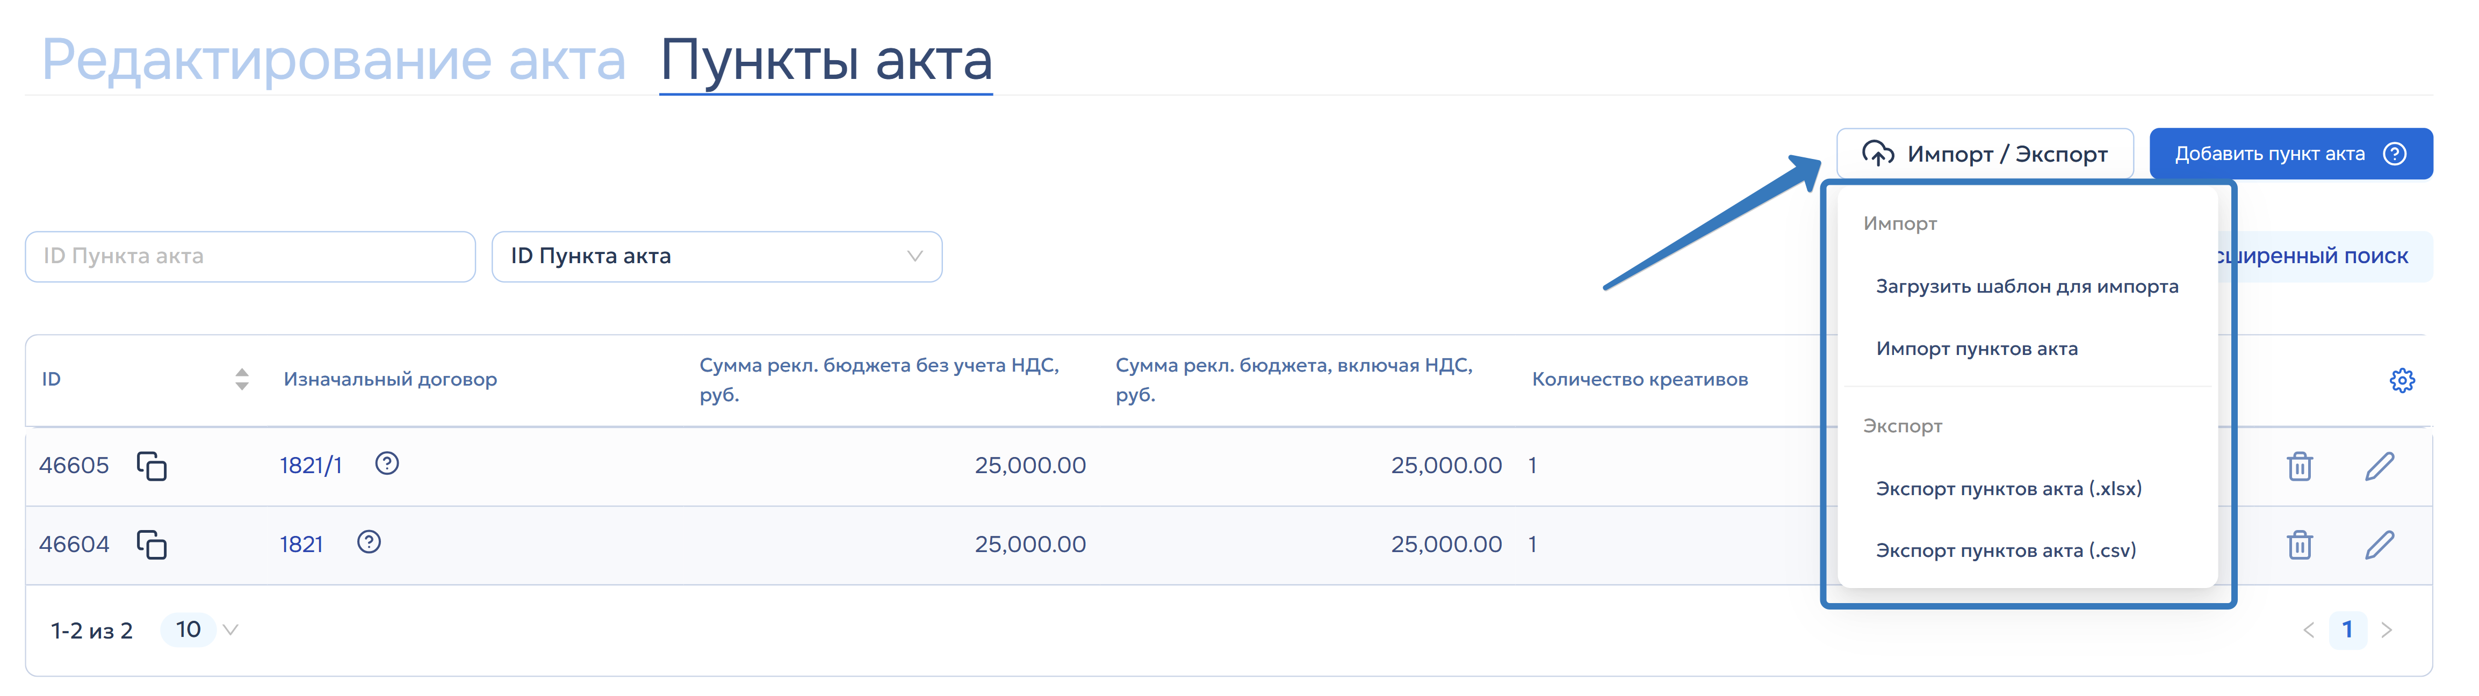Copy ID 46604 with the copy icon
Screen dimensions: 2479x696
tap(152, 545)
